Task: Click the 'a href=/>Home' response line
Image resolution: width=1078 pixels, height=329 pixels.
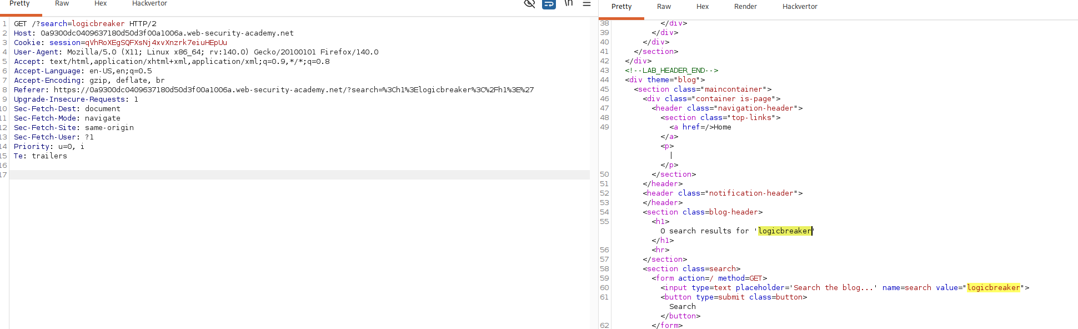Action: coord(700,127)
